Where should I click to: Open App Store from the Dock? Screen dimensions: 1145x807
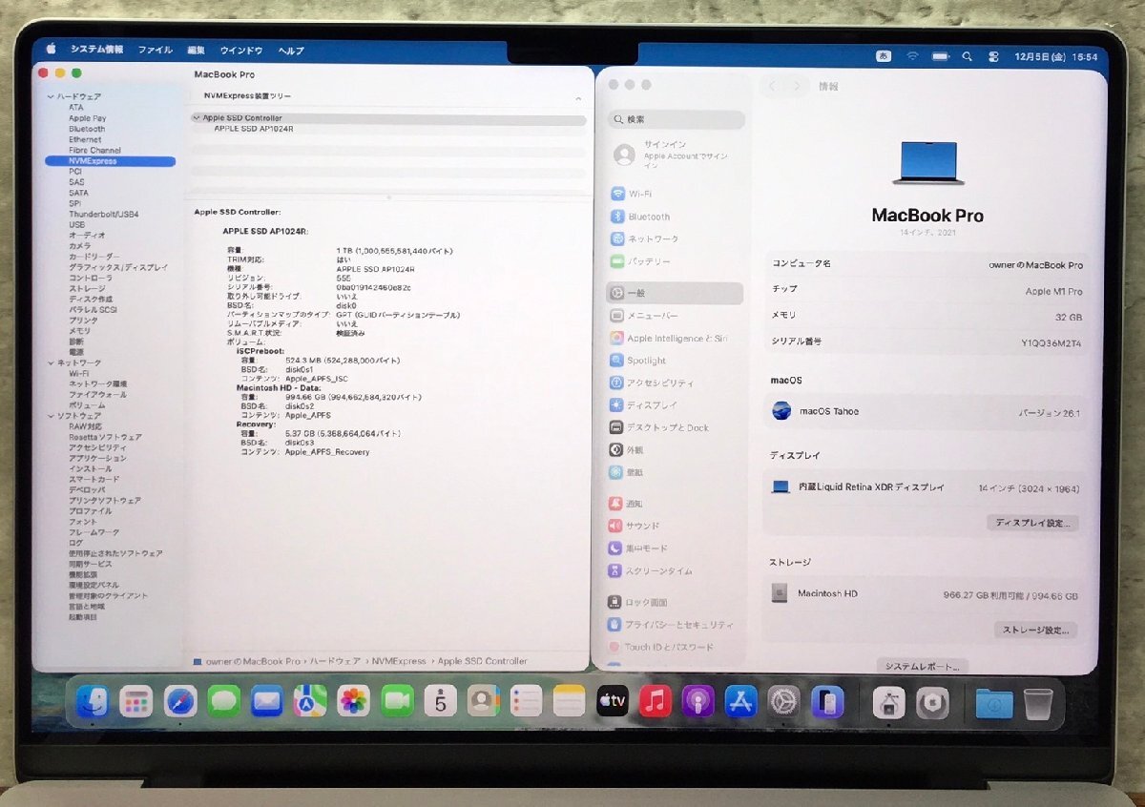(x=741, y=702)
